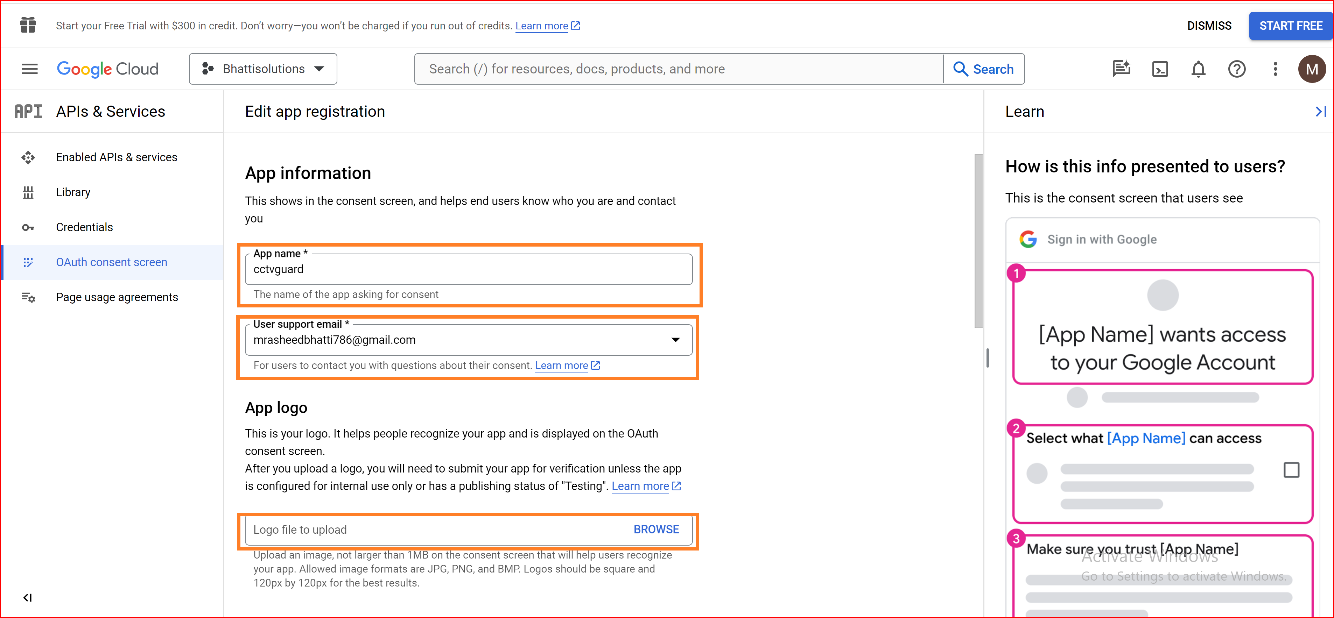1334x618 pixels.
Task: Open the help question mark menu
Action: [1237, 69]
